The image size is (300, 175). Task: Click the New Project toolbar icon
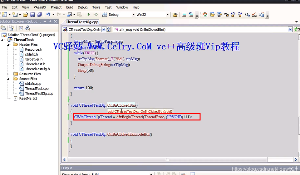click(x=5, y=15)
